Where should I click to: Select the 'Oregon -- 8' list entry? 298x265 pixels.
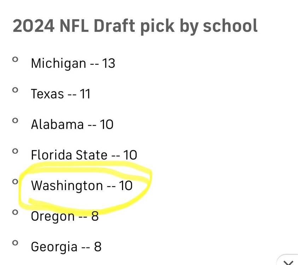coord(65,216)
